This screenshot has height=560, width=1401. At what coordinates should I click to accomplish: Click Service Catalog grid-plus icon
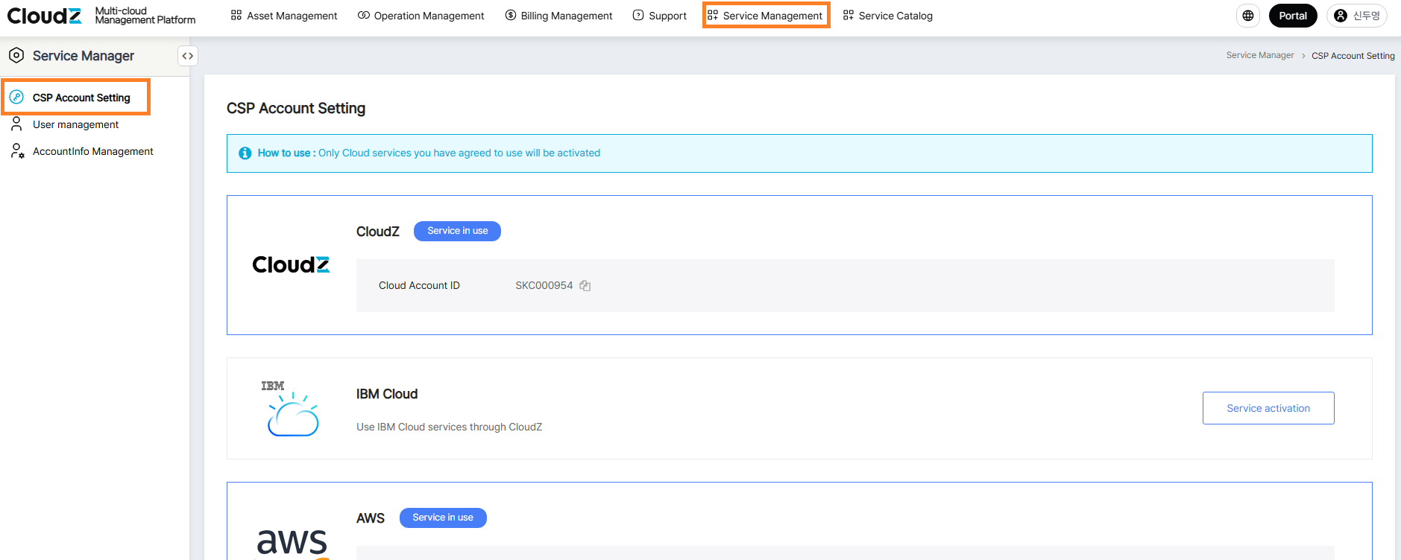coord(849,15)
